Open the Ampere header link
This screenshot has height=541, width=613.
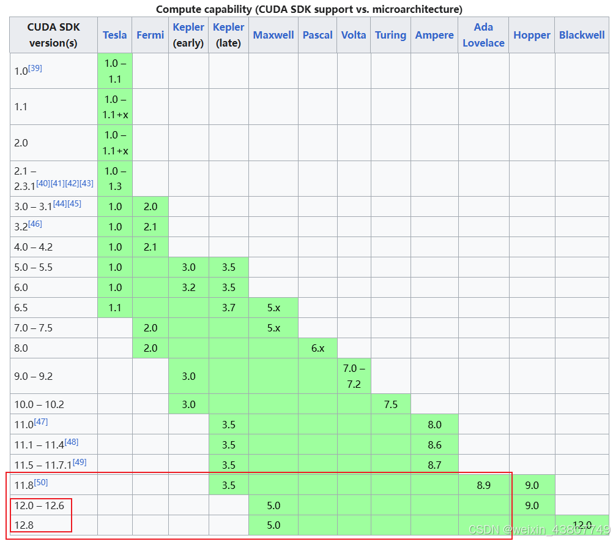coord(434,36)
